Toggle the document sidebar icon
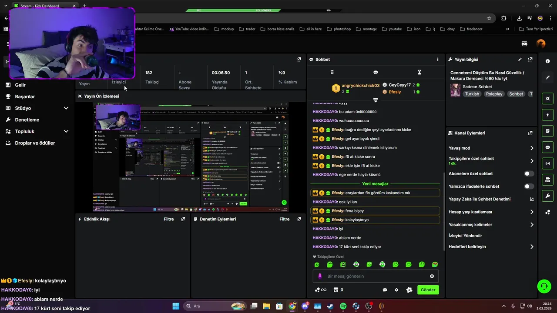This screenshot has height=313, width=557. 547,131
